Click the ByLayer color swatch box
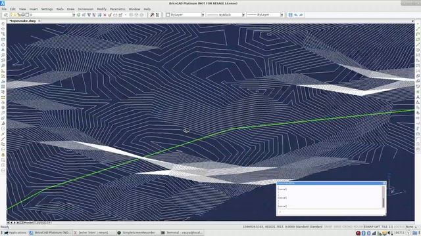Screen dimensions: 421x236 click(x=168, y=14)
